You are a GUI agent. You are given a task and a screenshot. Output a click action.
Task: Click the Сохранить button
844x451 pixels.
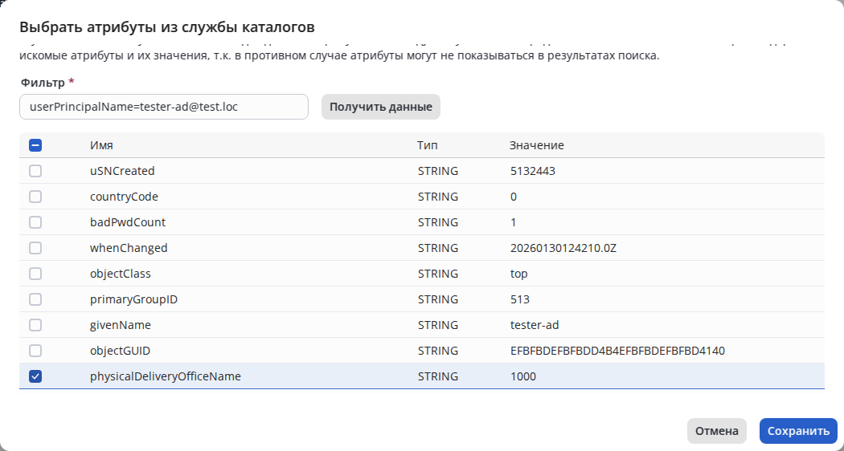pyautogui.click(x=798, y=431)
